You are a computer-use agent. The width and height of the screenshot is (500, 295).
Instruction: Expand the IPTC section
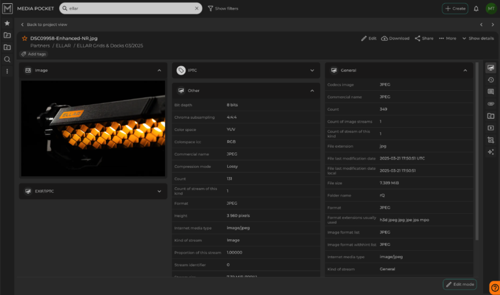pos(312,70)
